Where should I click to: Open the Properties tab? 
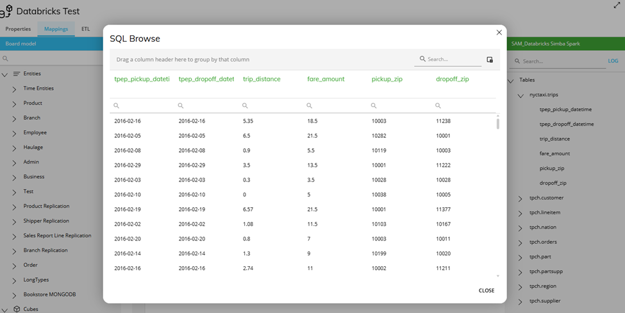(18, 29)
